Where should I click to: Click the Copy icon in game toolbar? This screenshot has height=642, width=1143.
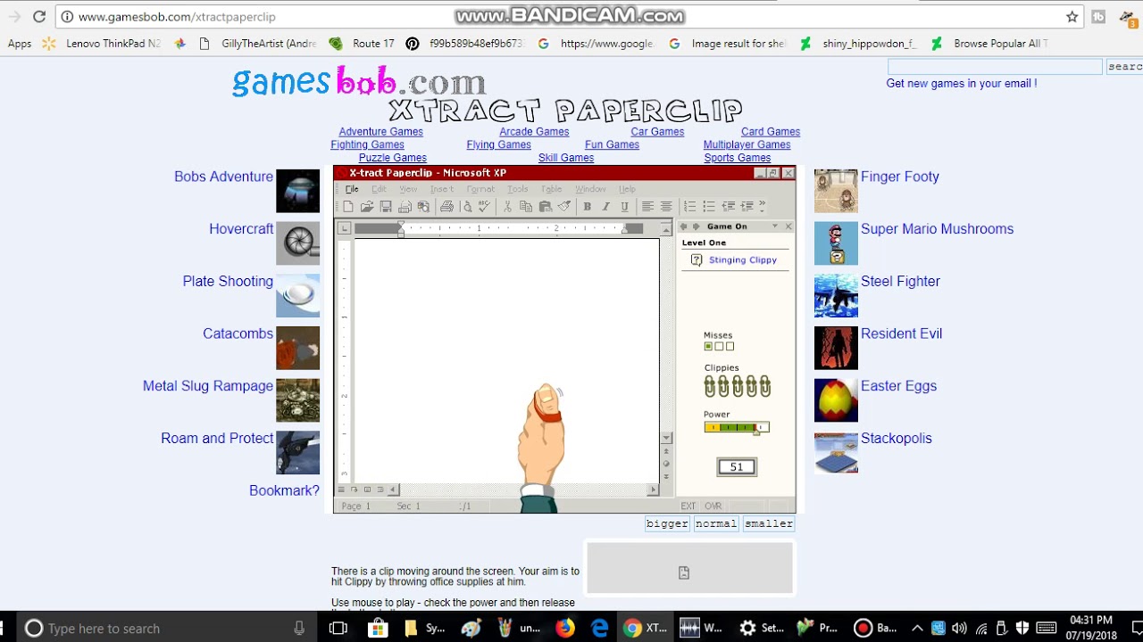(526, 206)
